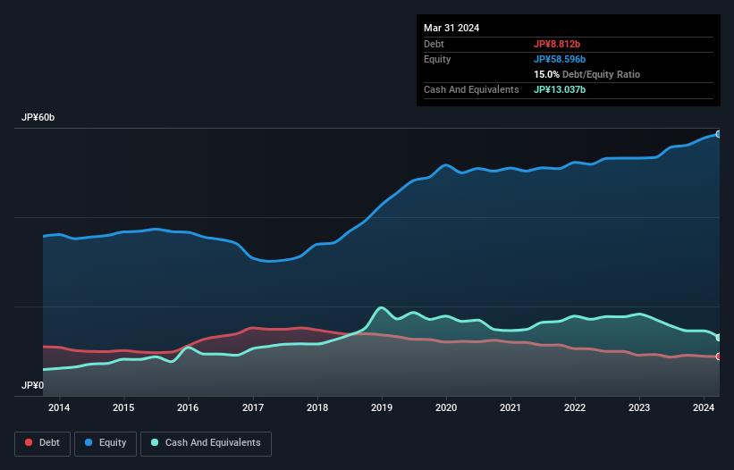Click the Mar 31 2024 tooltip date
The width and height of the screenshot is (734, 470).
click(451, 28)
